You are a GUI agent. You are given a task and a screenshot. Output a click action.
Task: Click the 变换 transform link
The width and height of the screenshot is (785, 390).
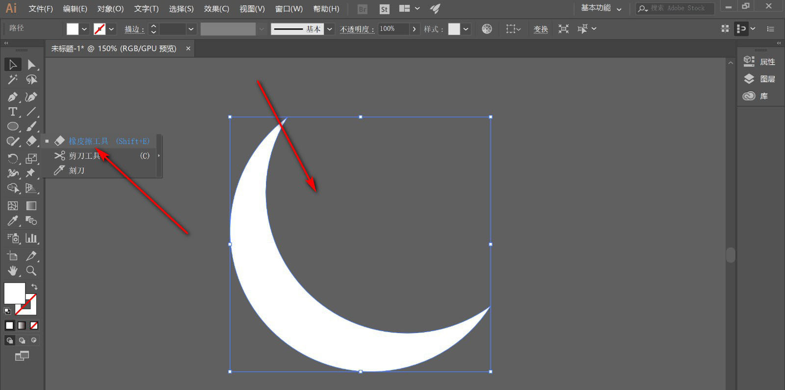pos(541,29)
